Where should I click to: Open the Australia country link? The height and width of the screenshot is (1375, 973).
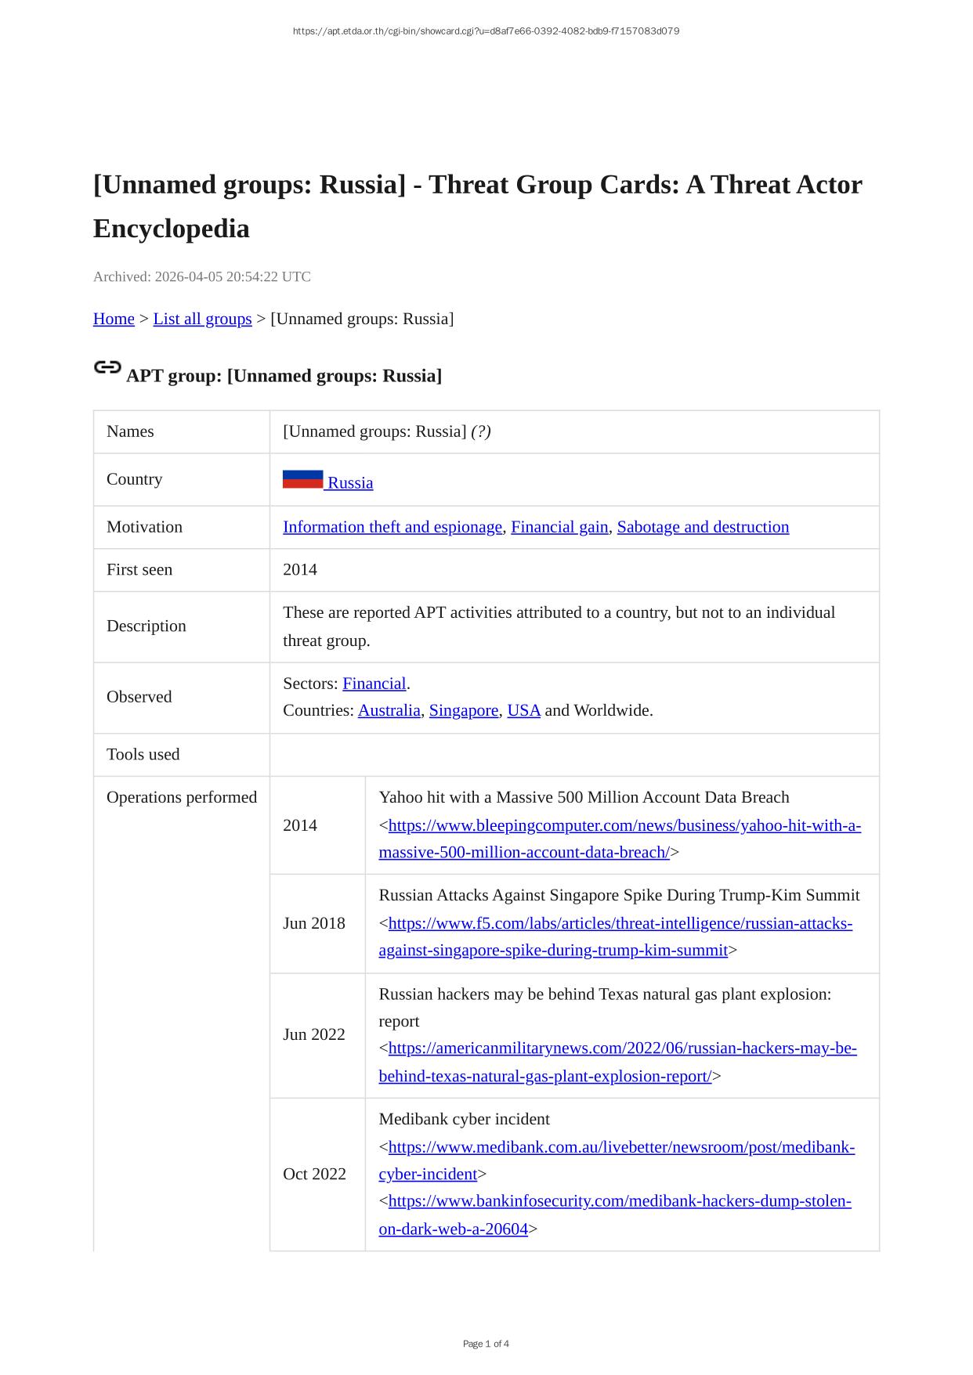click(389, 710)
